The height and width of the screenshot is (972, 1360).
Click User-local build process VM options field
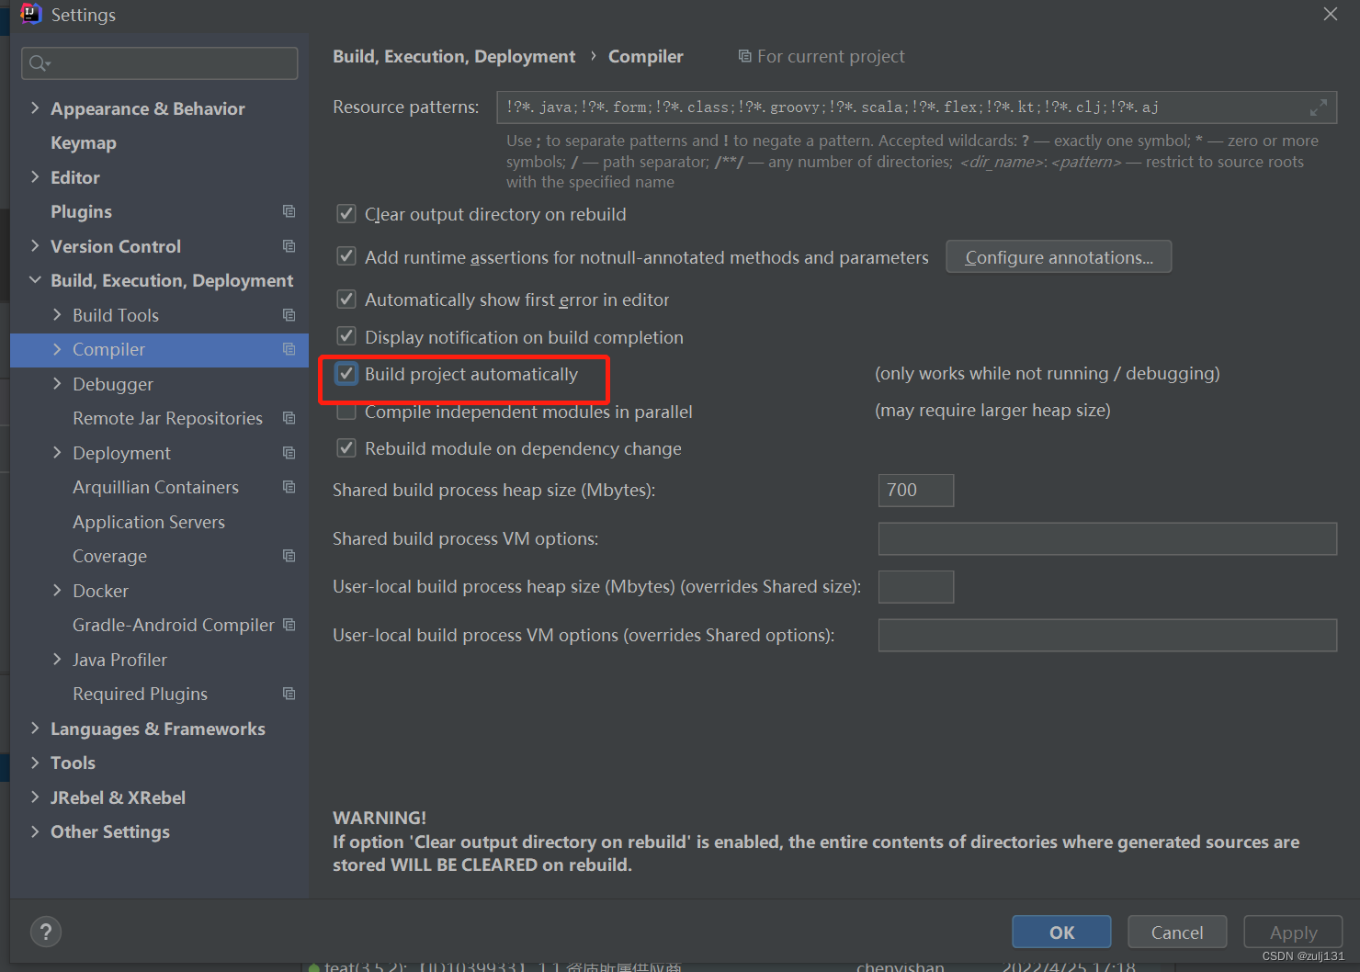tap(1107, 636)
